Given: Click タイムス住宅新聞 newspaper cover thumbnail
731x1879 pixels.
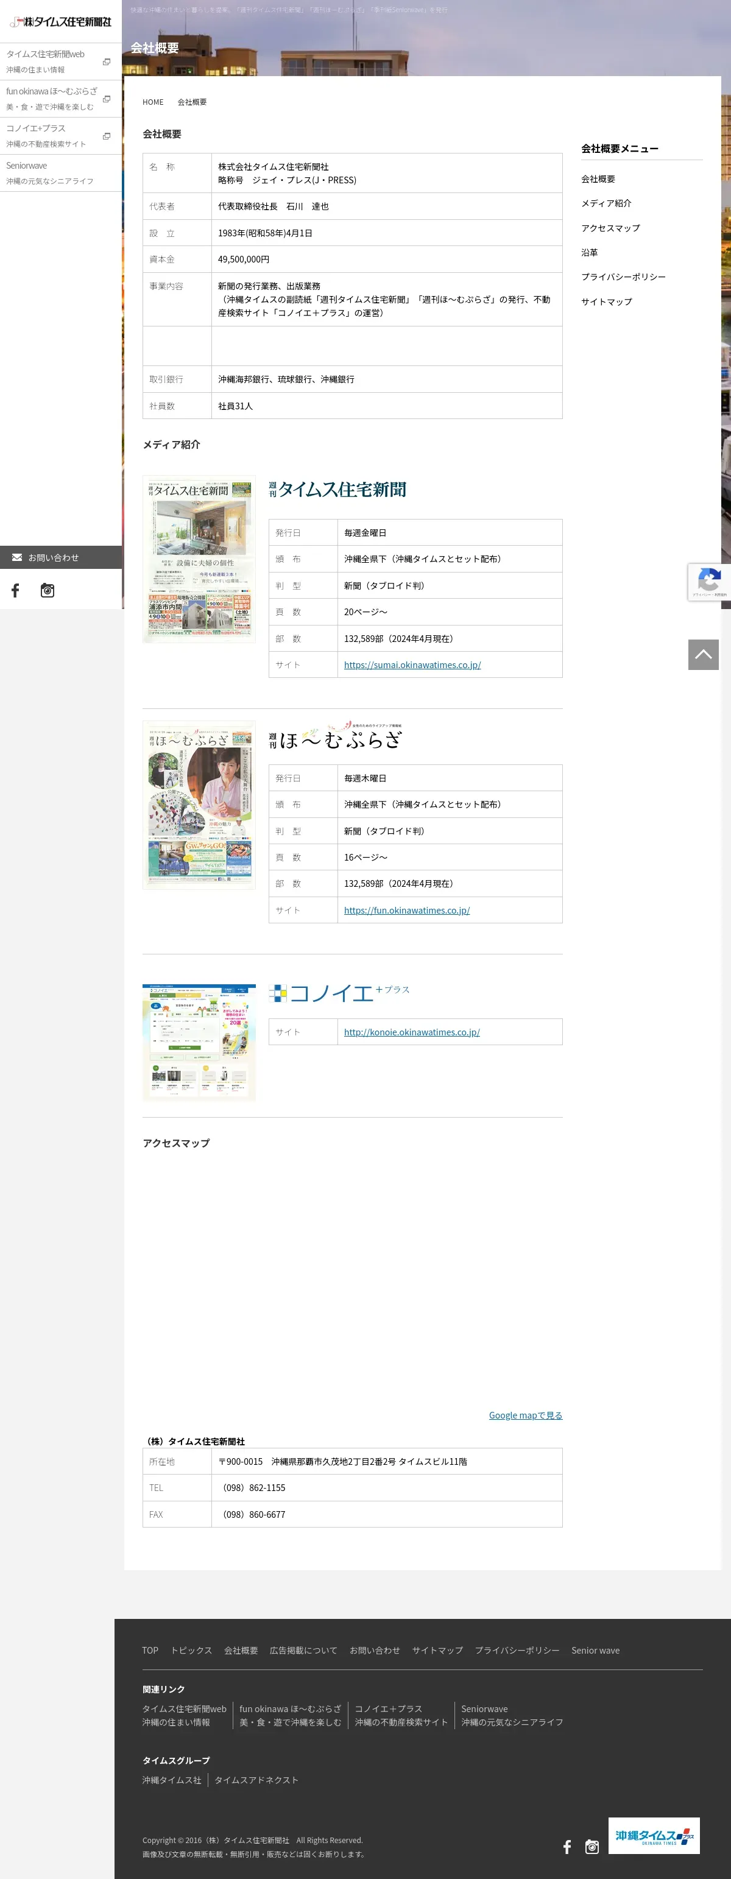Looking at the screenshot, I should tap(199, 560).
